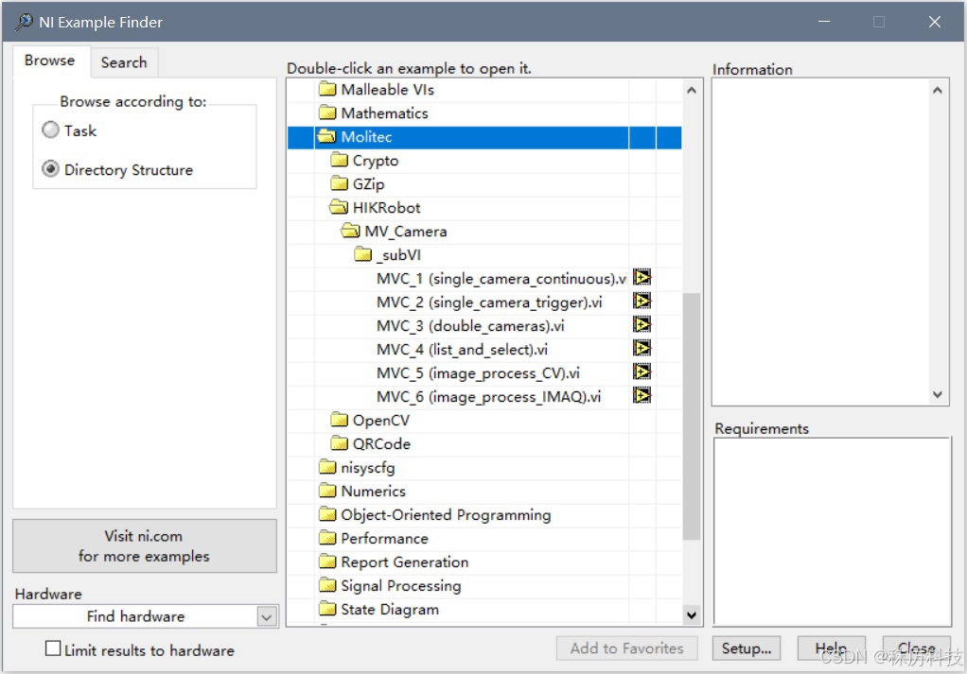Switch to the Browse tab
The width and height of the screenshot is (967, 674).
coord(50,61)
